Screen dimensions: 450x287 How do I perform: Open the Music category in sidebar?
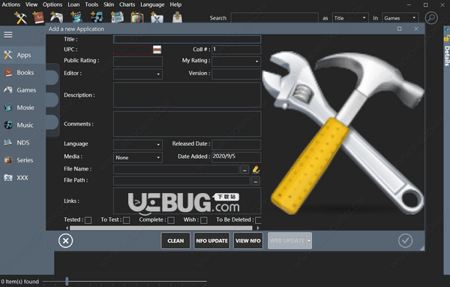22,125
